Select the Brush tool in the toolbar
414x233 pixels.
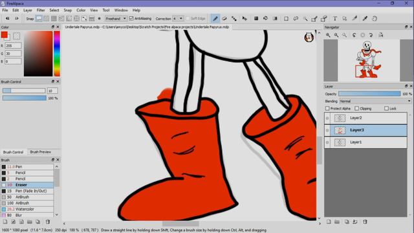pos(215,19)
